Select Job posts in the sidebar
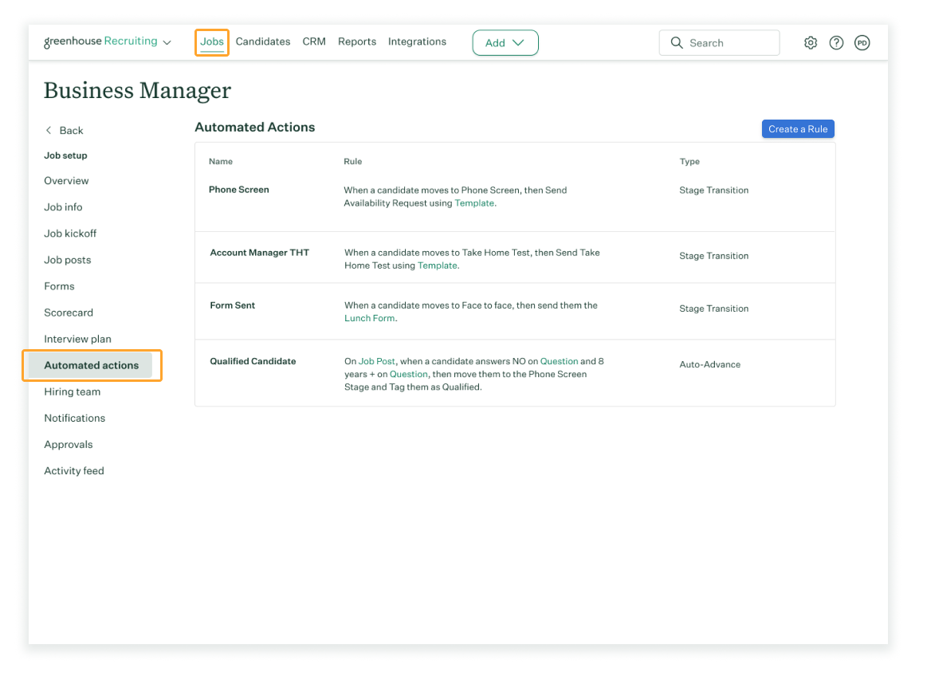The width and height of the screenshot is (927, 680). [68, 260]
